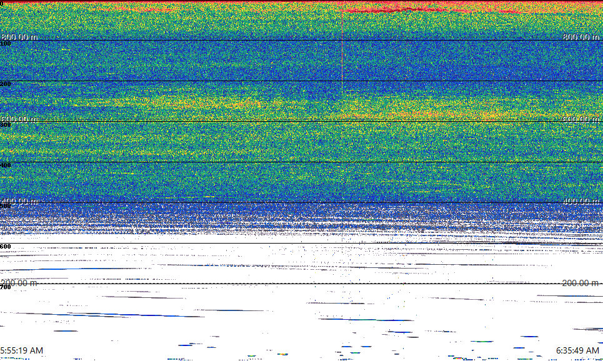Select the bold 600 depth grid label
The image size is (603, 361).
(6, 247)
